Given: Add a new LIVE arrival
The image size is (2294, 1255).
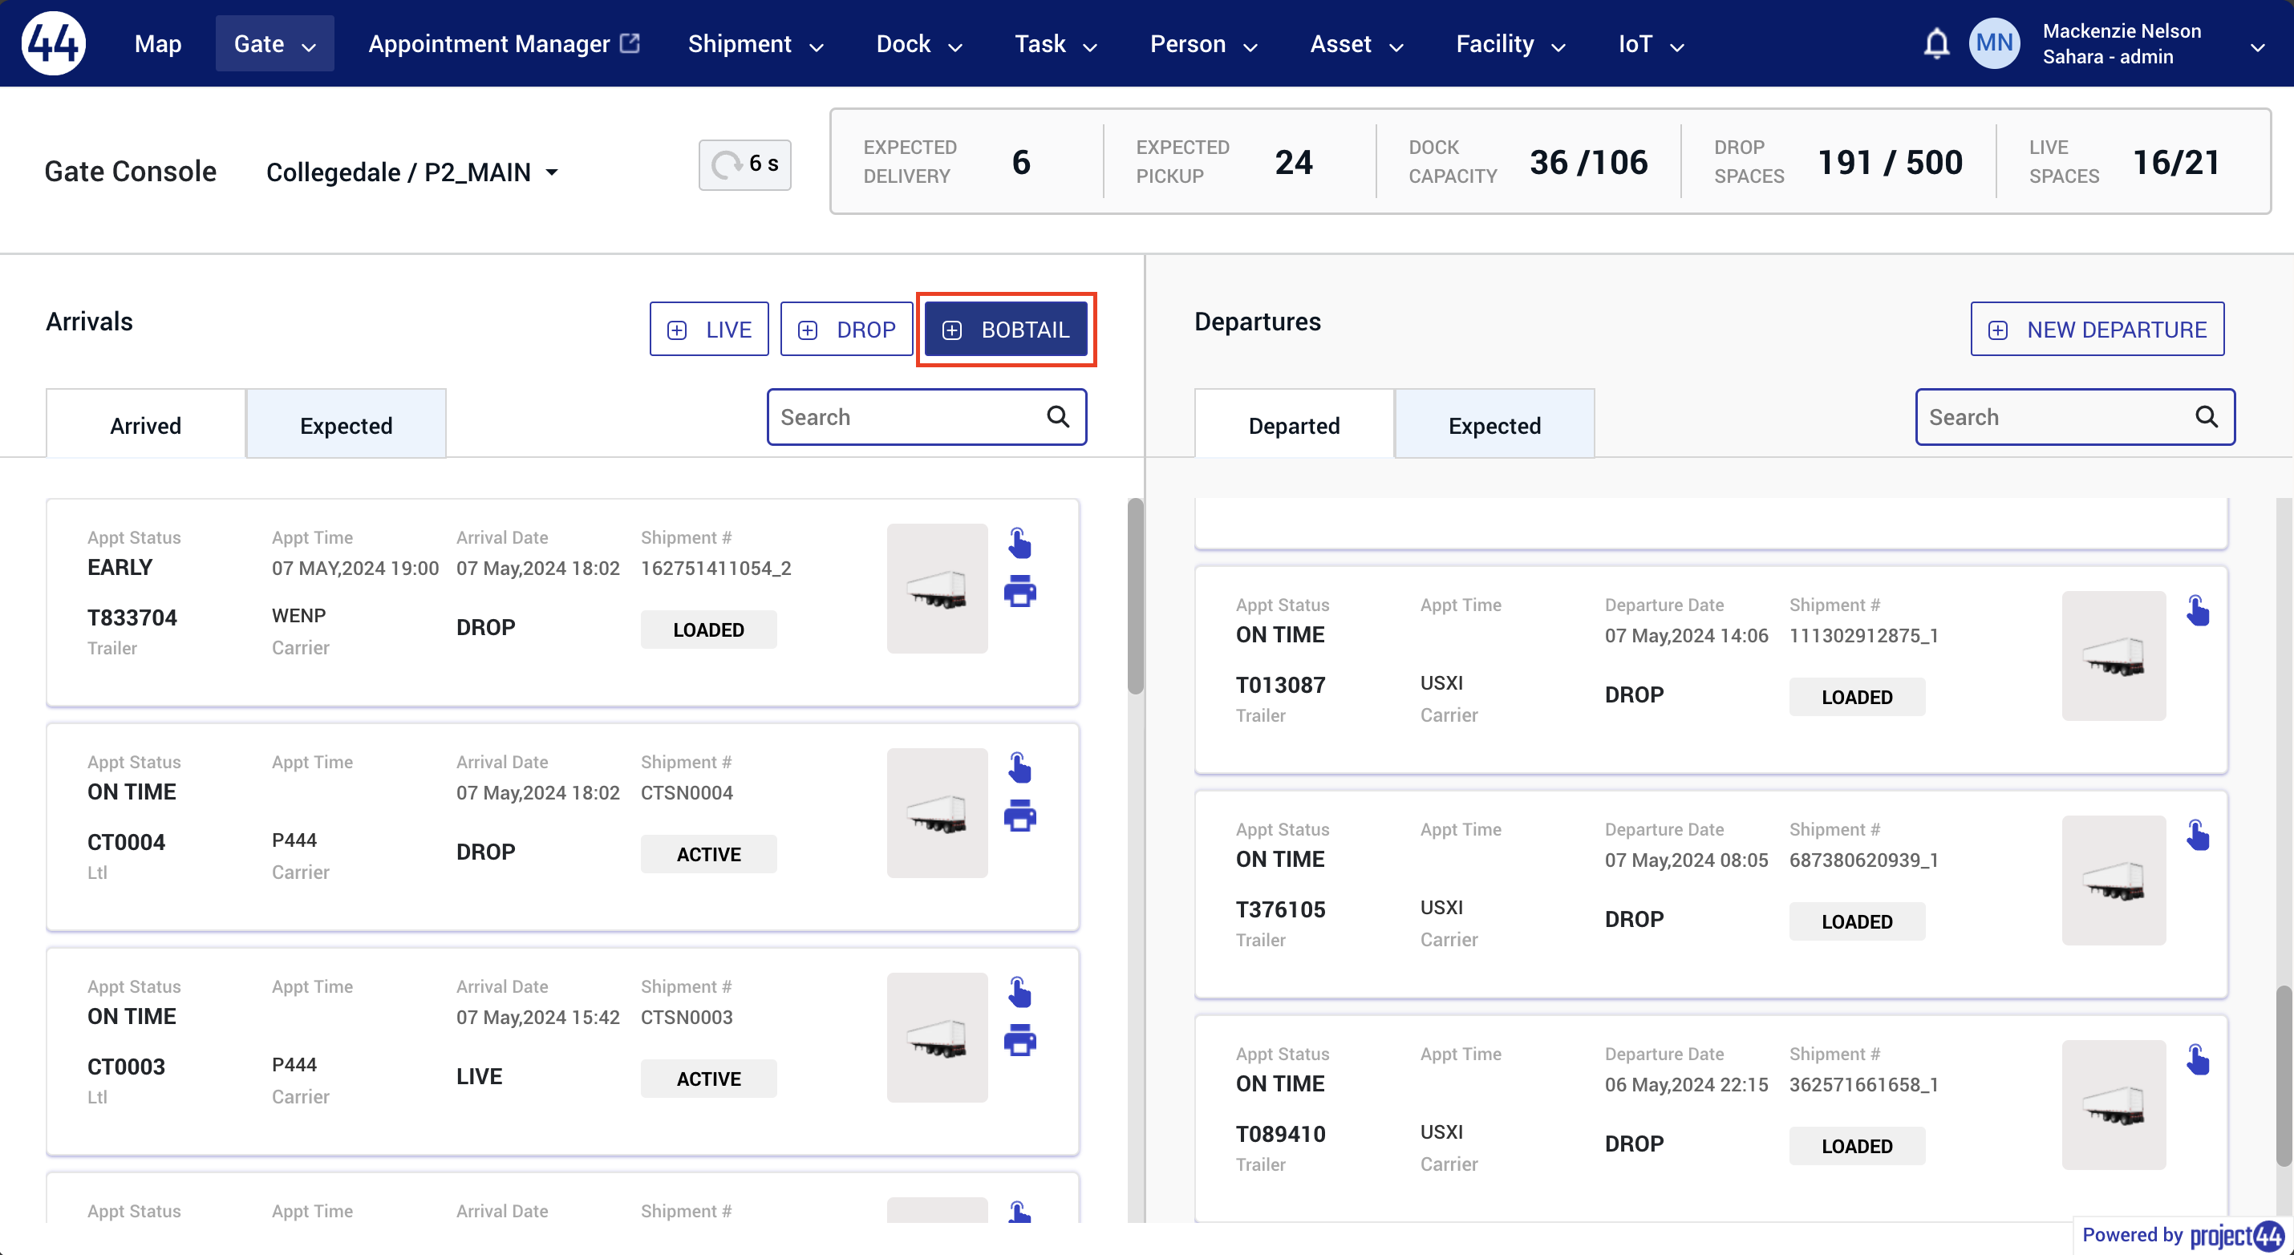Looking at the screenshot, I should click(x=709, y=330).
